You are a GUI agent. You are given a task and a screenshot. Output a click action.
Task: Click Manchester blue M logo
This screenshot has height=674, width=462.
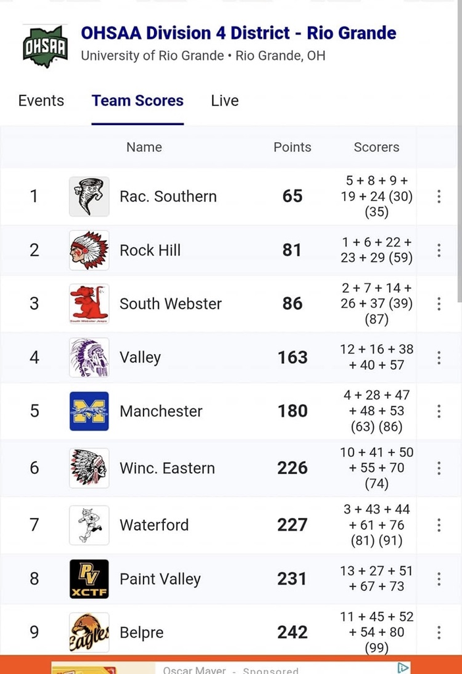pos(89,411)
